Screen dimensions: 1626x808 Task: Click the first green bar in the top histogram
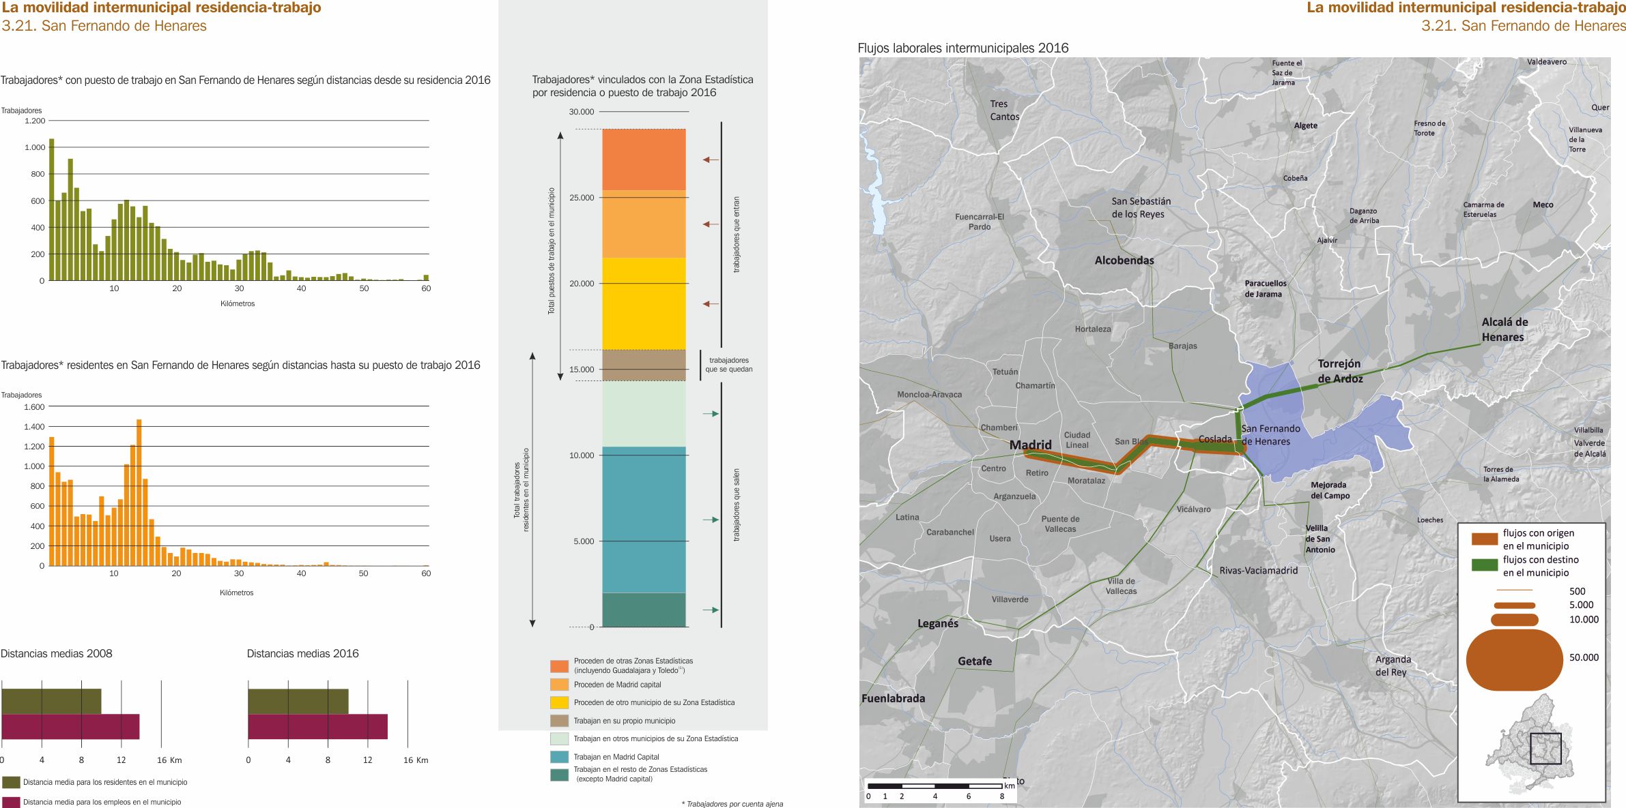tap(52, 209)
